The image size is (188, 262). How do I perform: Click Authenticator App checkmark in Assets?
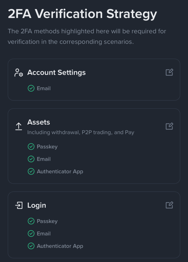point(31,171)
